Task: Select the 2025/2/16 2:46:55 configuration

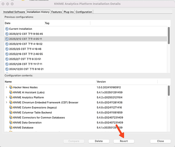Action: click(86, 54)
